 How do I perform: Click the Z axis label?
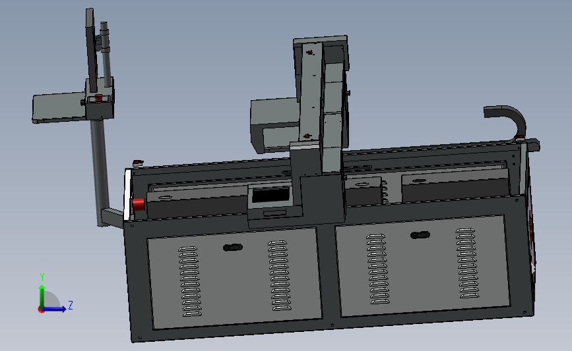(71, 305)
